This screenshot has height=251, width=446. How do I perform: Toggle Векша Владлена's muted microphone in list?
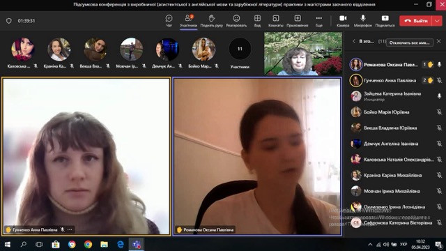(440, 128)
